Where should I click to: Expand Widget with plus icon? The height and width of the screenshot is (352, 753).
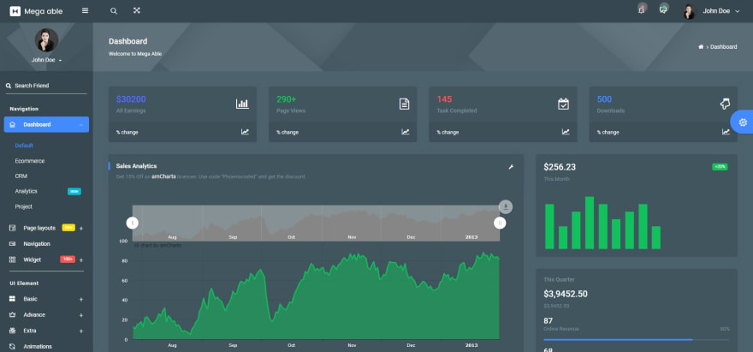(x=81, y=260)
